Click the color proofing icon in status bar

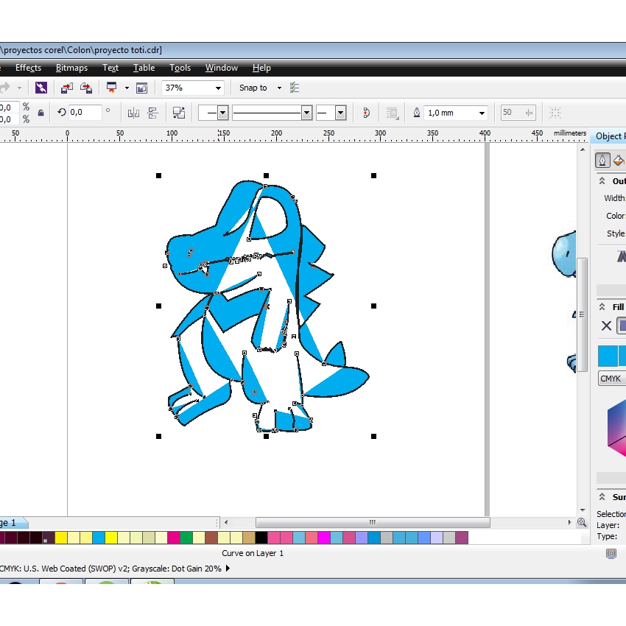point(611,553)
